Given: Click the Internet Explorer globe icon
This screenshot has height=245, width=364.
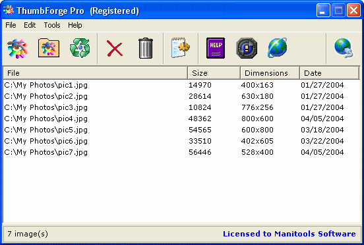Looking at the screenshot, I should coord(278,47).
